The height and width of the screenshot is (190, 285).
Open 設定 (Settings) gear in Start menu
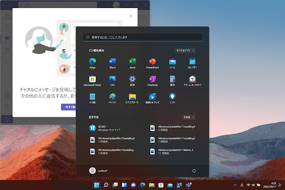[132, 81]
